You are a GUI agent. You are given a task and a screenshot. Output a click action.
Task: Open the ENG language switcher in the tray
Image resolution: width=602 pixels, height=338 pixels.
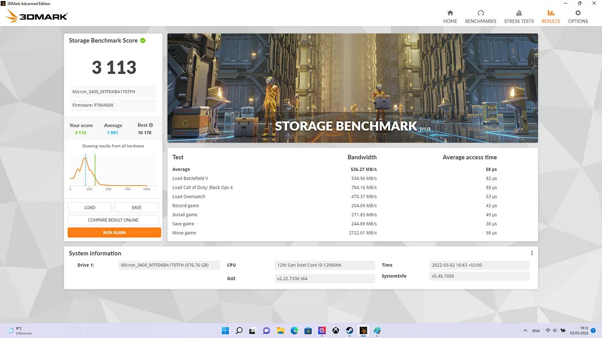(536, 330)
